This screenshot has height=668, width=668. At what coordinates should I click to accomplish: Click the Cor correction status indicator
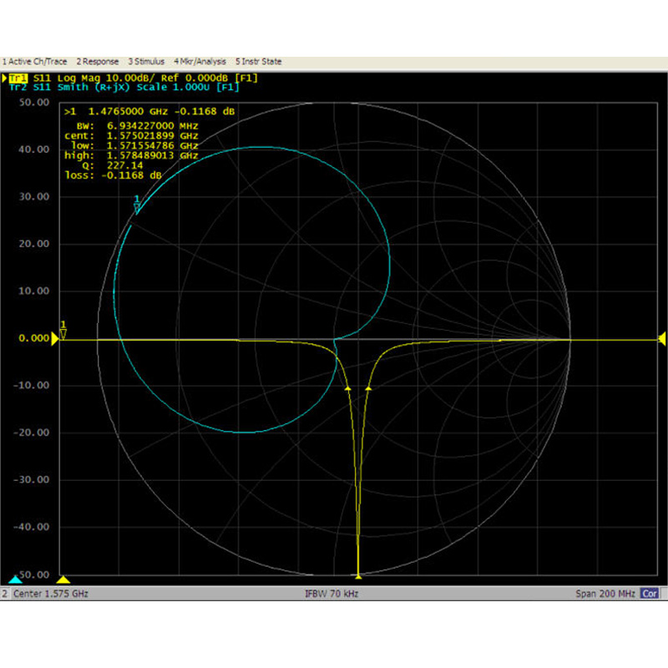[x=650, y=594]
